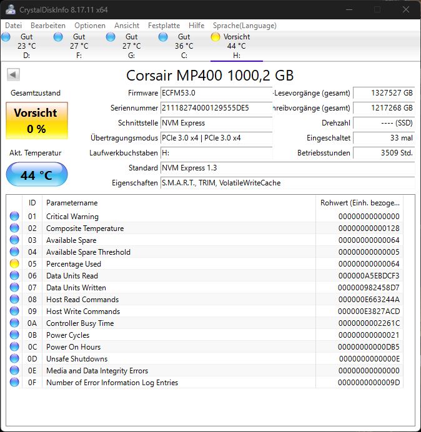Close the CrystalDiskInfo window
Image resolution: width=421 pixels, height=432 pixels.
click(406, 9)
